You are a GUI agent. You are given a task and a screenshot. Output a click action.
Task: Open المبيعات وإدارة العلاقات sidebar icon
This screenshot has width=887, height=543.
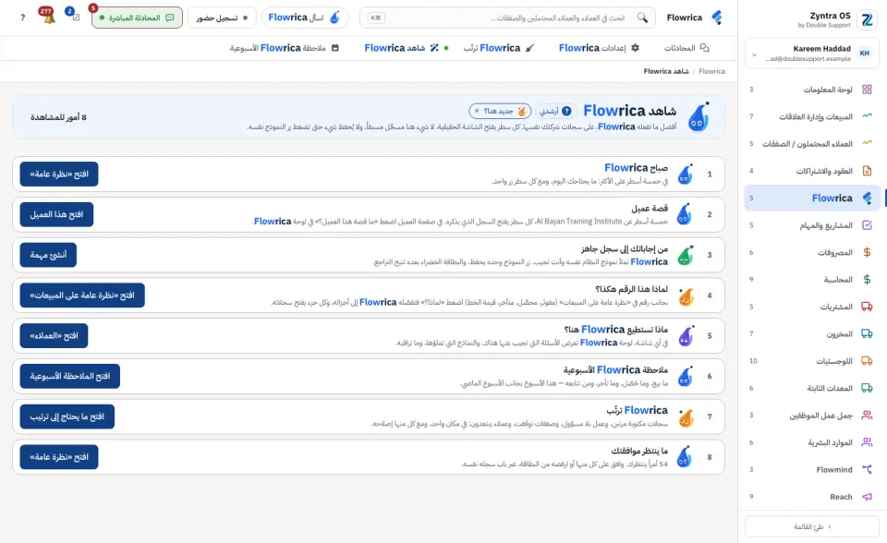pyautogui.click(x=867, y=116)
